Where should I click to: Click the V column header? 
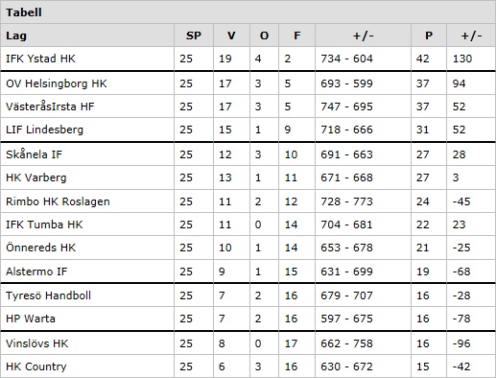coord(231,35)
